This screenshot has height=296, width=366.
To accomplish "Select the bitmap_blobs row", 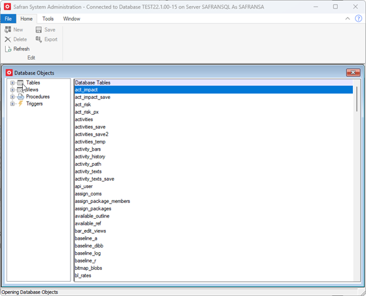I will (x=213, y=268).
